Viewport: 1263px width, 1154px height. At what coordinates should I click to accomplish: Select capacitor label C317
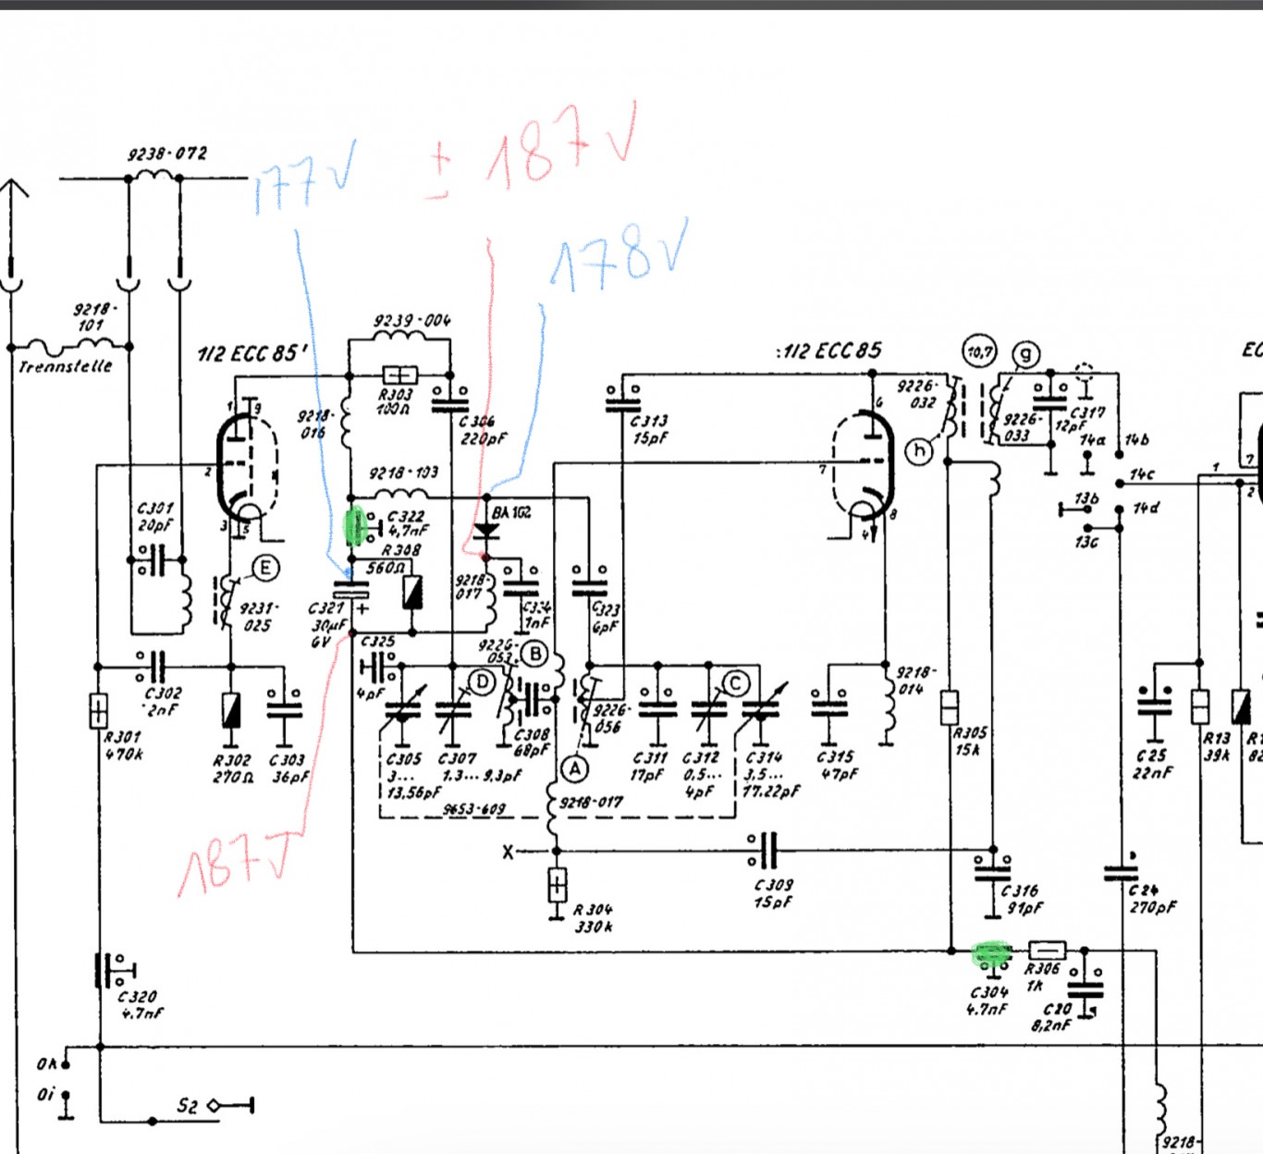click(x=1087, y=412)
